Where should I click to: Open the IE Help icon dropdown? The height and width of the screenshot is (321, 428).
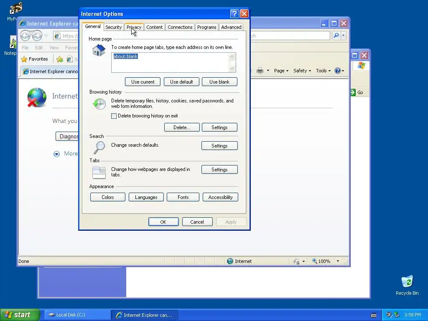(x=339, y=71)
